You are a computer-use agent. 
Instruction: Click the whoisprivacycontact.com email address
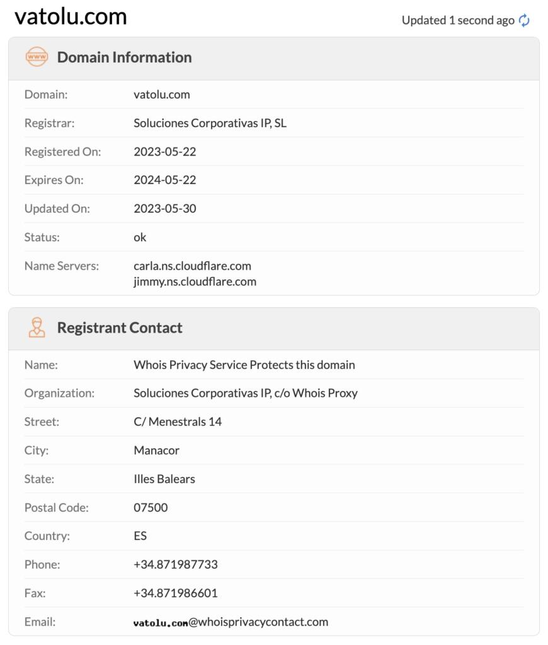tap(231, 622)
